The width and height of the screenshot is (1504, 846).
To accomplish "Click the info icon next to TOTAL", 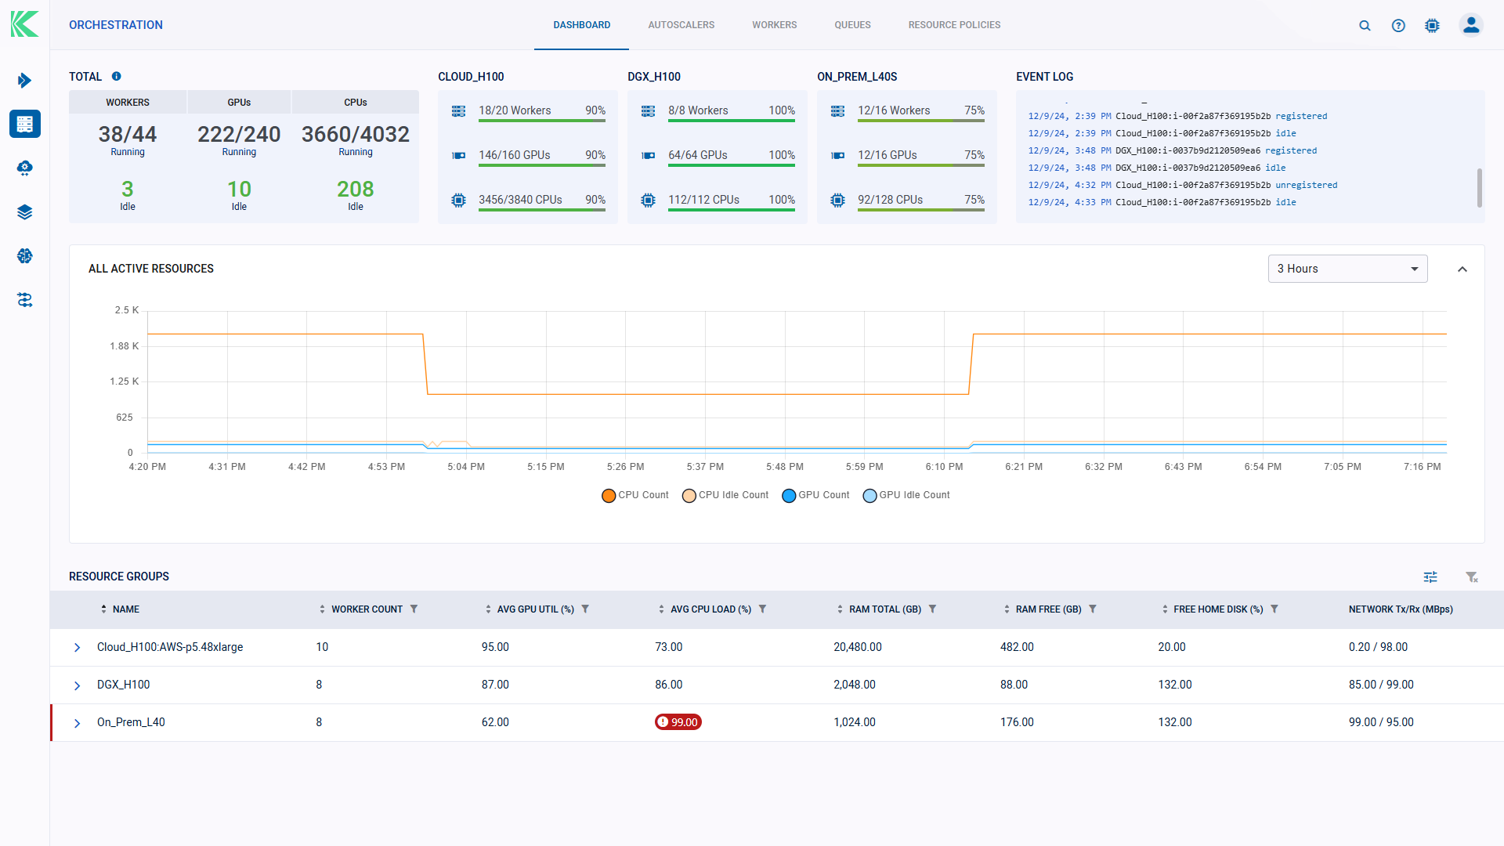I will 116,76.
